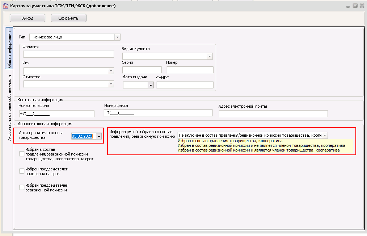Image resolution: width=367 pixels, height=236 pixels.
Task: Open the Дата выдачи date picker arrow
Action: tap(151, 85)
